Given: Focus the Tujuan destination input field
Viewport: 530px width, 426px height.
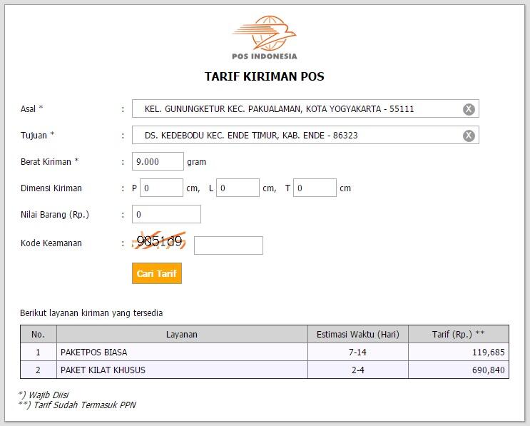Looking at the screenshot, I should point(305,135).
